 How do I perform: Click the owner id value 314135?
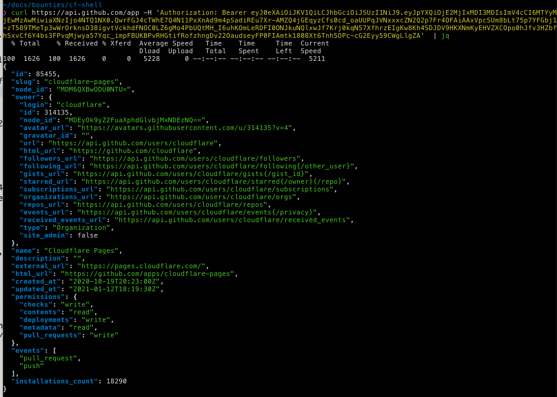(57, 113)
